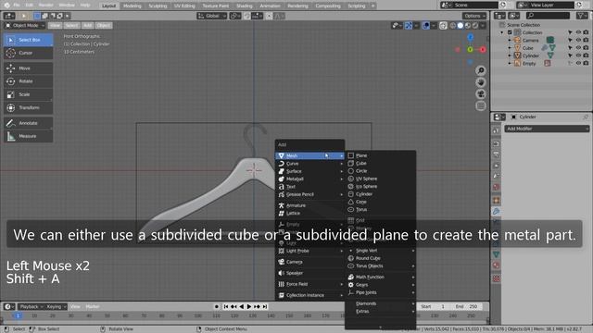Open Output properties tab
The width and height of the screenshot is (593, 333).
(x=497, y=154)
